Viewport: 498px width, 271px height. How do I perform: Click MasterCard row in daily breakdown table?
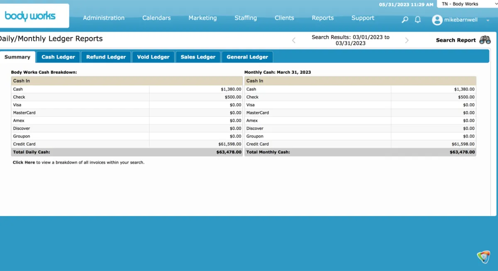pos(127,113)
